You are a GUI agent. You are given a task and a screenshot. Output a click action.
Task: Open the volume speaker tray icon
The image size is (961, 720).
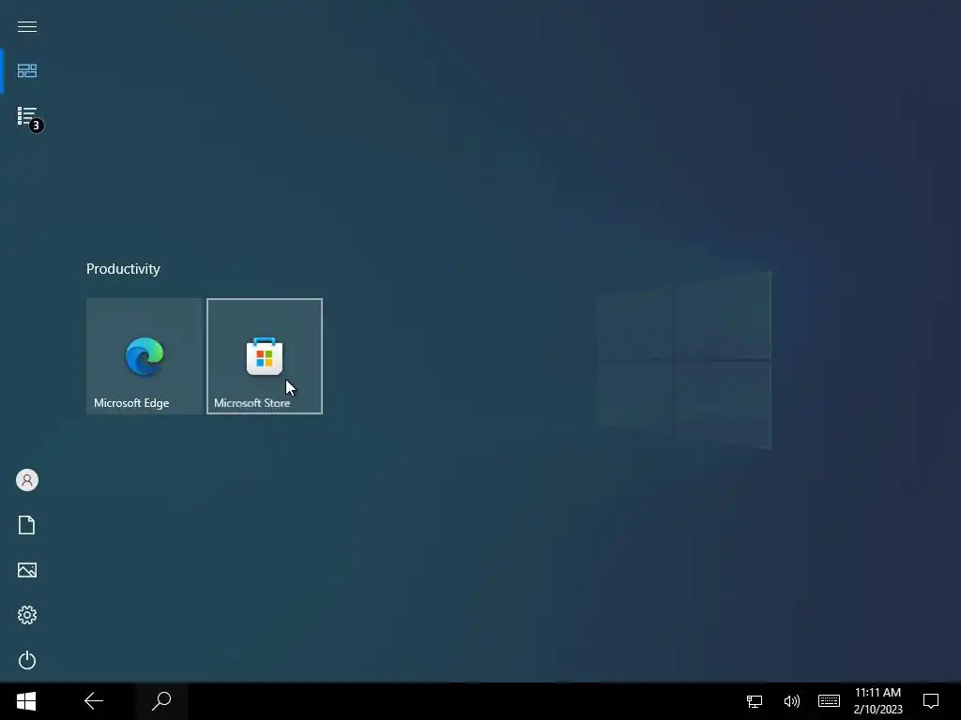point(791,701)
